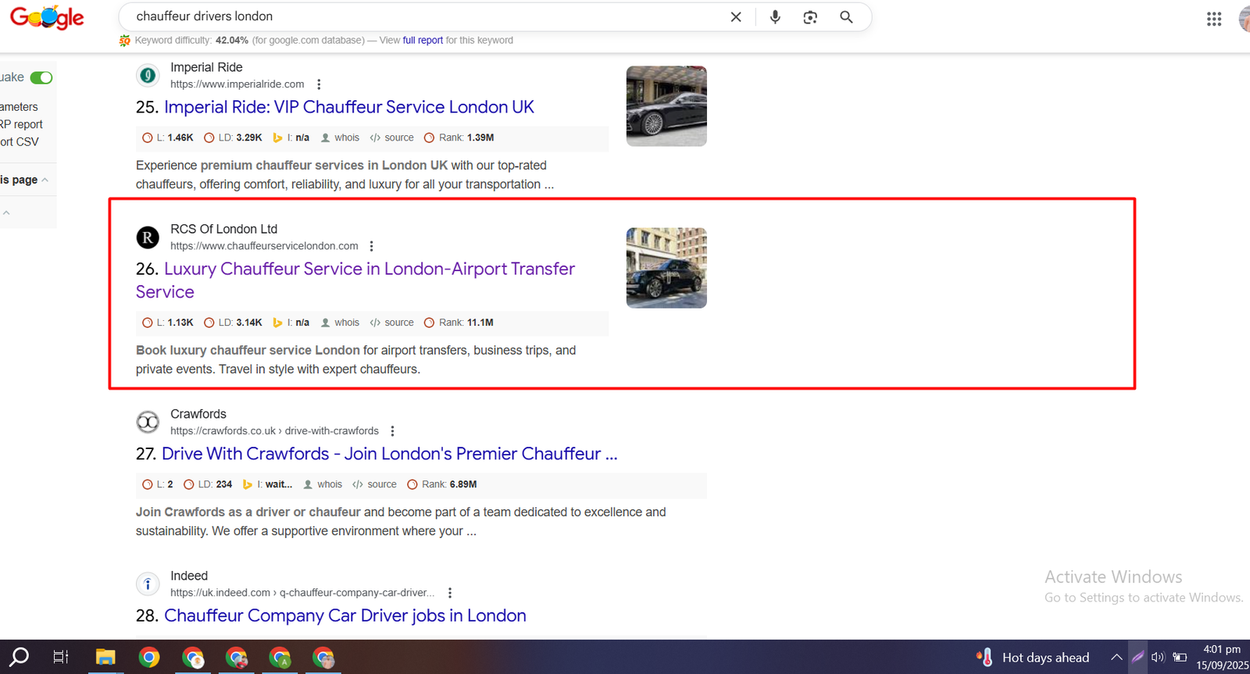Open File Explorer from the taskbar

point(105,657)
